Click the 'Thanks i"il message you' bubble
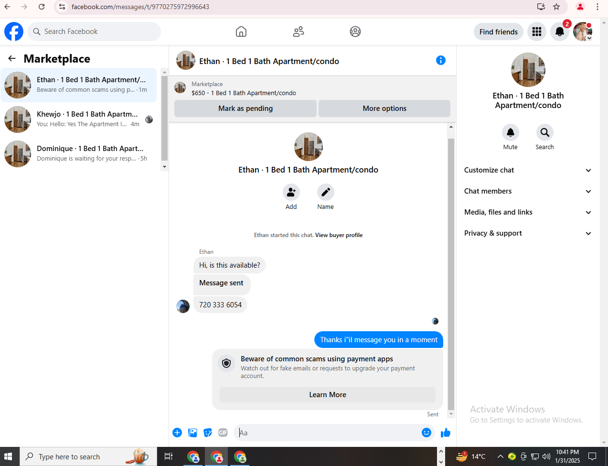Viewport: 608px width, 466px height. [379, 340]
